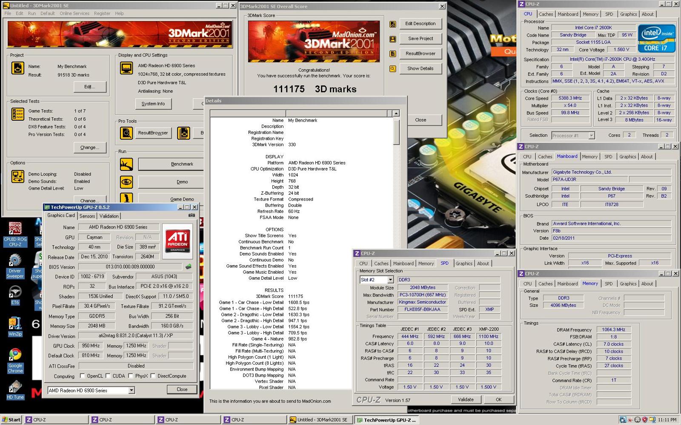681x425 pixels.
Task: Click the BIOS save icon in GPU-Z
Action: pyautogui.click(x=188, y=267)
